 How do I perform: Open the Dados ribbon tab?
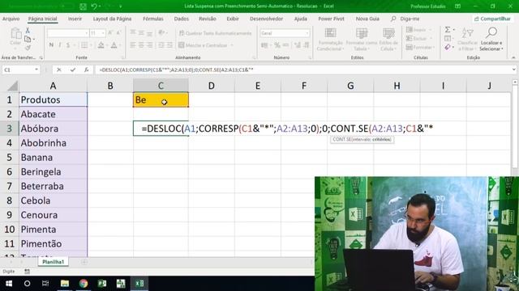point(182,19)
